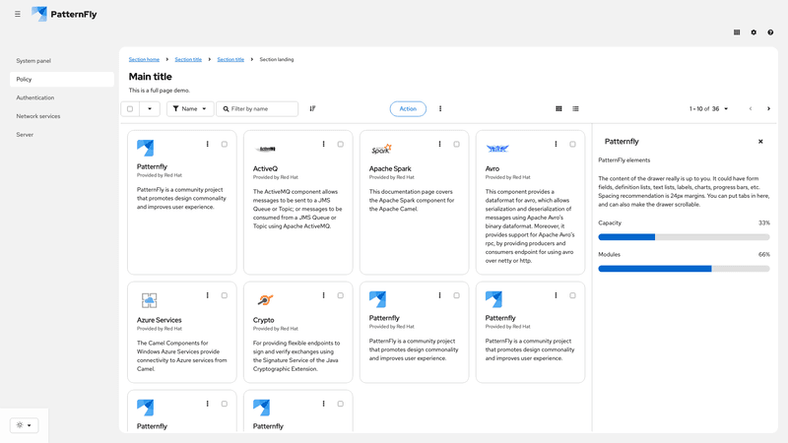
Task: Open the application launcher grid icon
Action: (737, 32)
